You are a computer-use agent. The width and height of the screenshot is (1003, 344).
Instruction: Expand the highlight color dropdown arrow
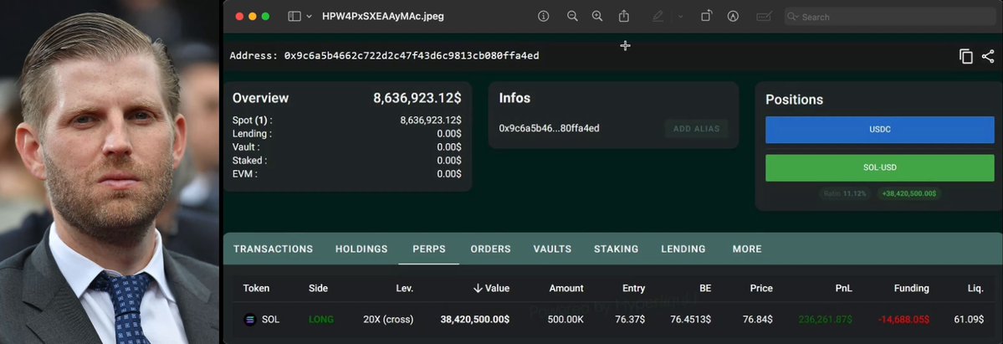coord(680,17)
